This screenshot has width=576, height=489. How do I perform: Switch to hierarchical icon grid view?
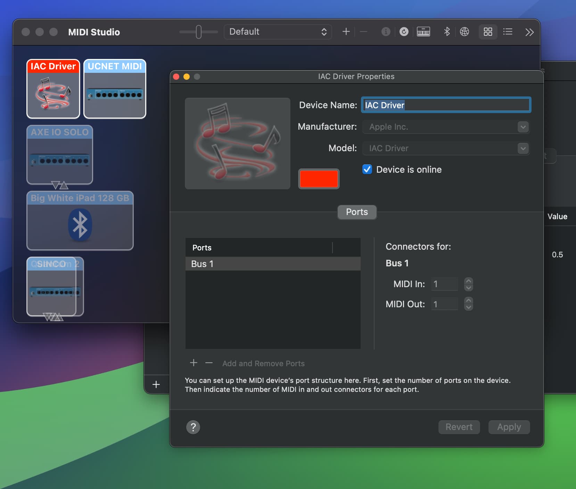click(x=488, y=32)
